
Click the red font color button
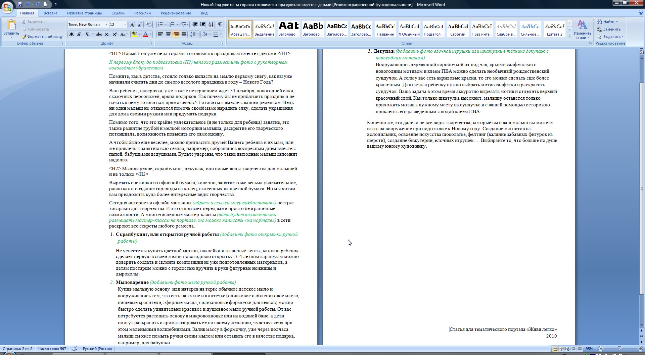pos(145,34)
